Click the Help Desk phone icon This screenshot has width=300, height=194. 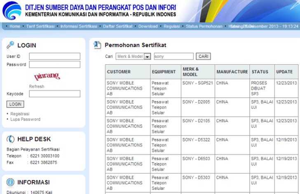point(10,139)
